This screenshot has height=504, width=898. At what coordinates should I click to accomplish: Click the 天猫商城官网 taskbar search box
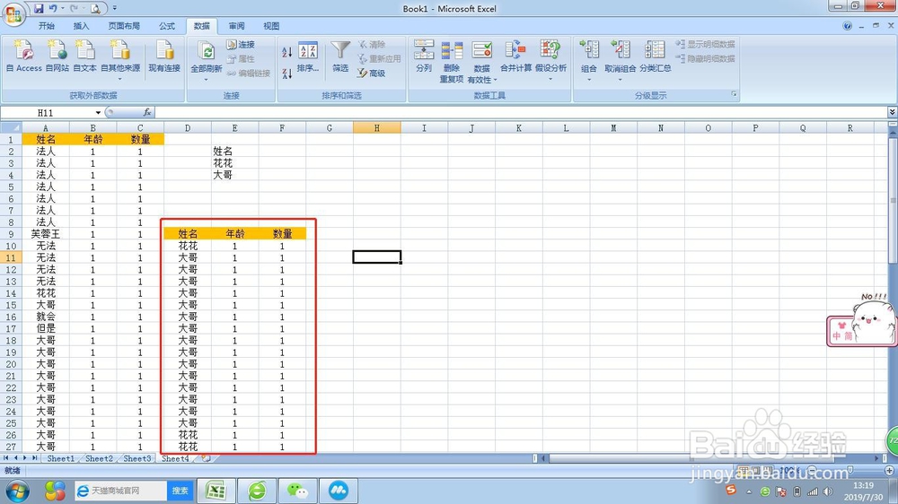pyautogui.click(x=121, y=491)
